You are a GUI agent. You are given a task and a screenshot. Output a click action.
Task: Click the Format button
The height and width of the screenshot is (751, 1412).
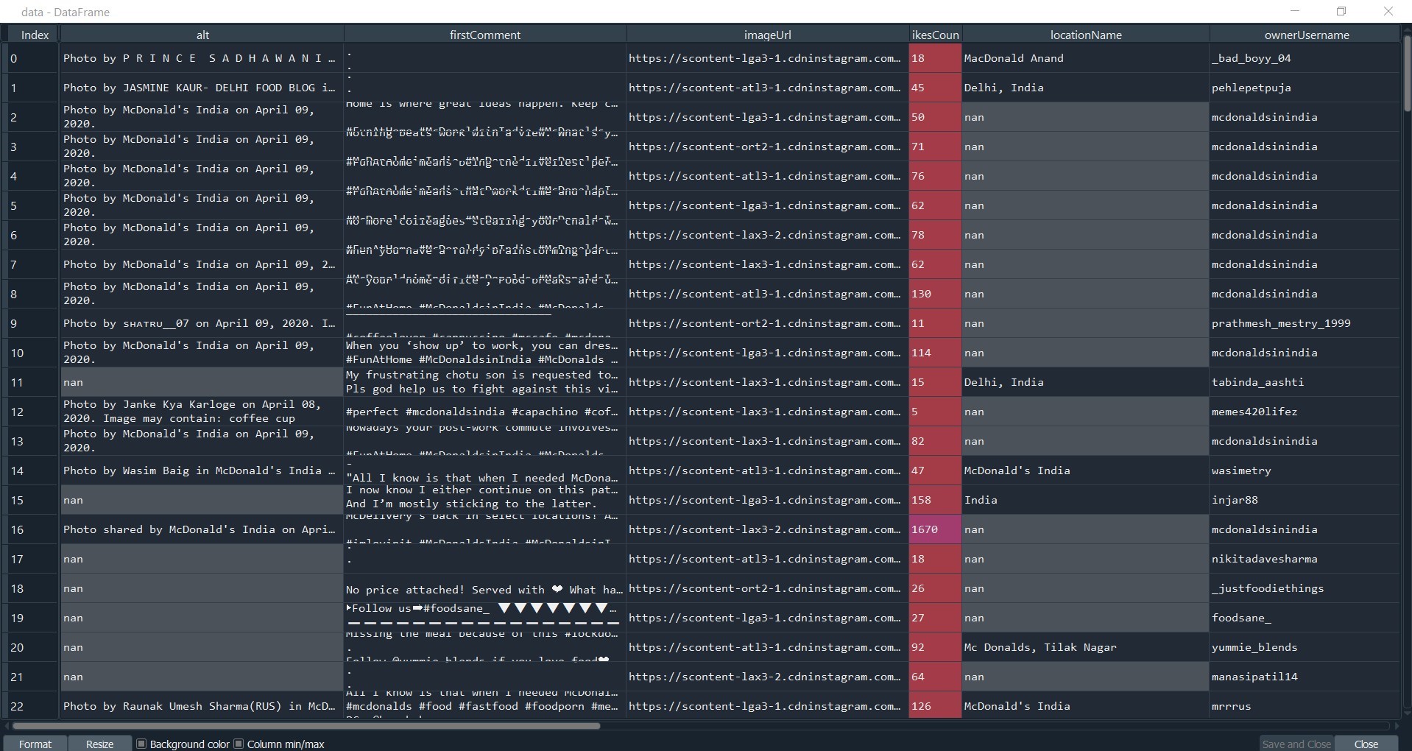tap(35, 744)
